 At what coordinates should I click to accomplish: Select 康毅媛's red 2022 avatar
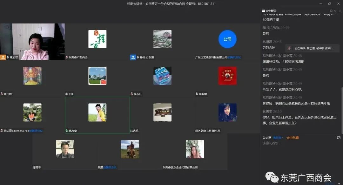click(227, 76)
